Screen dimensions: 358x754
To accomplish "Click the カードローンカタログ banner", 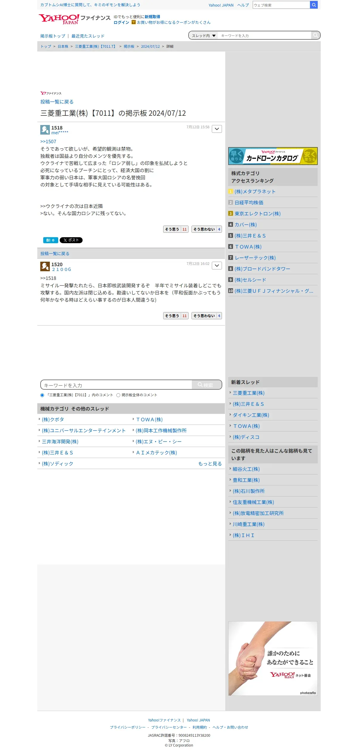I will pos(273,156).
